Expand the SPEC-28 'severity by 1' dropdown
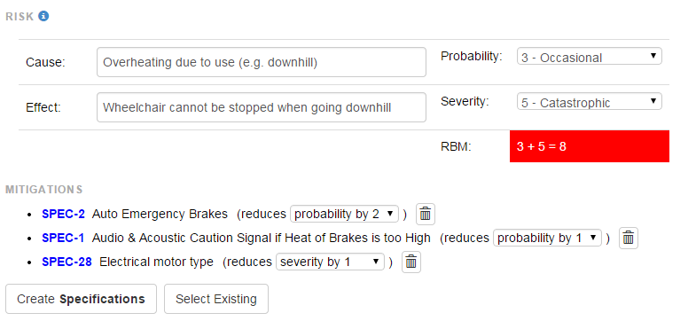This screenshot has height=321, width=696. pos(330,262)
